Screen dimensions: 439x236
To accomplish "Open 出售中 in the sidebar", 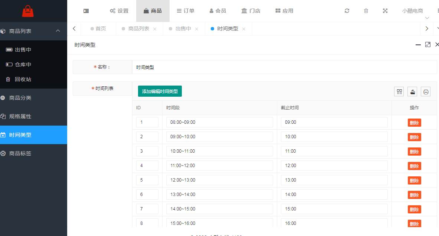I will [34, 50].
